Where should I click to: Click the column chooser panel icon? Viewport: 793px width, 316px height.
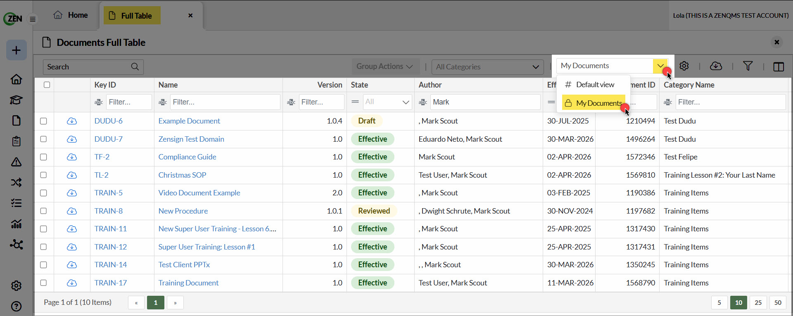click(779, 67)
